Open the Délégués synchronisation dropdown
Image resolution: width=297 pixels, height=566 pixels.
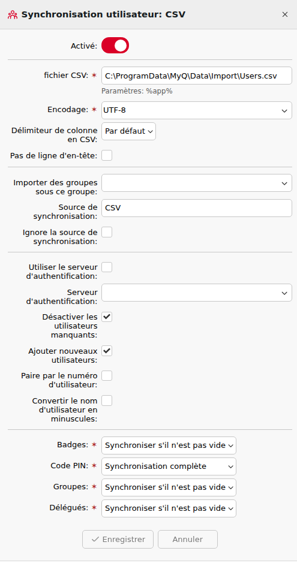coord(169,508)
